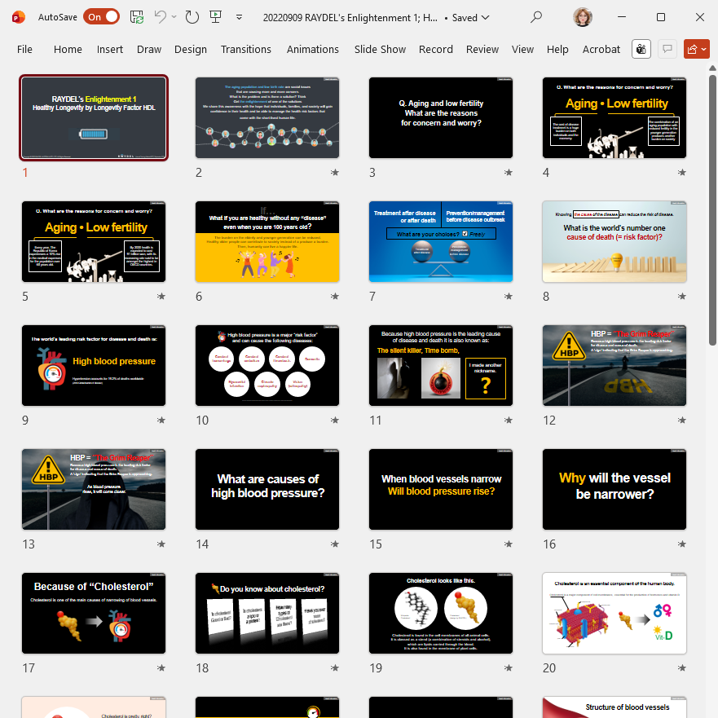Click the vertical scrollbar thumb
The height and width of the screenshot is (718, 718).
[712, 210]
